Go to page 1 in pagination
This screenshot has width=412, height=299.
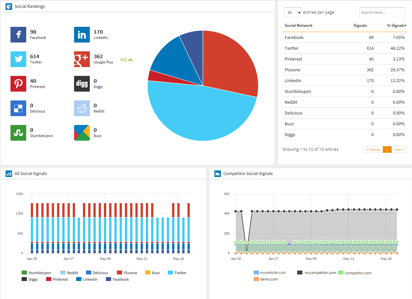(x=387, y=149)
